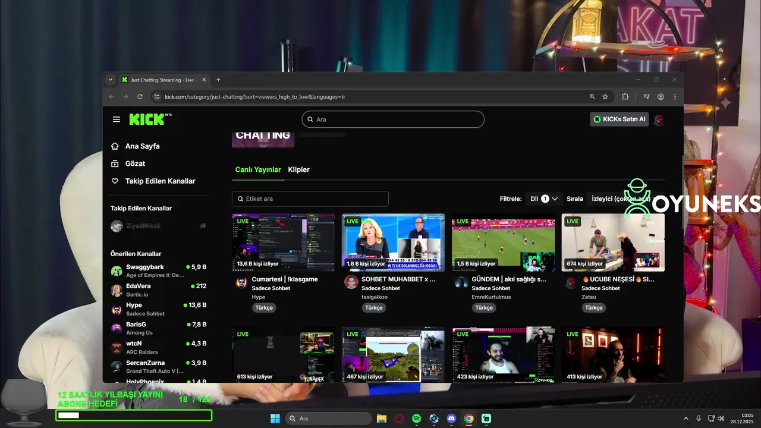Open a new browser tab

point(218,80)
